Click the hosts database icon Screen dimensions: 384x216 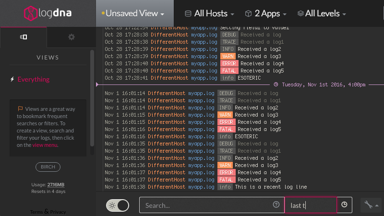click(x=188, y=13)
